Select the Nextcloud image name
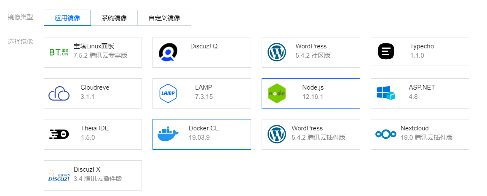 pos(414,128)
